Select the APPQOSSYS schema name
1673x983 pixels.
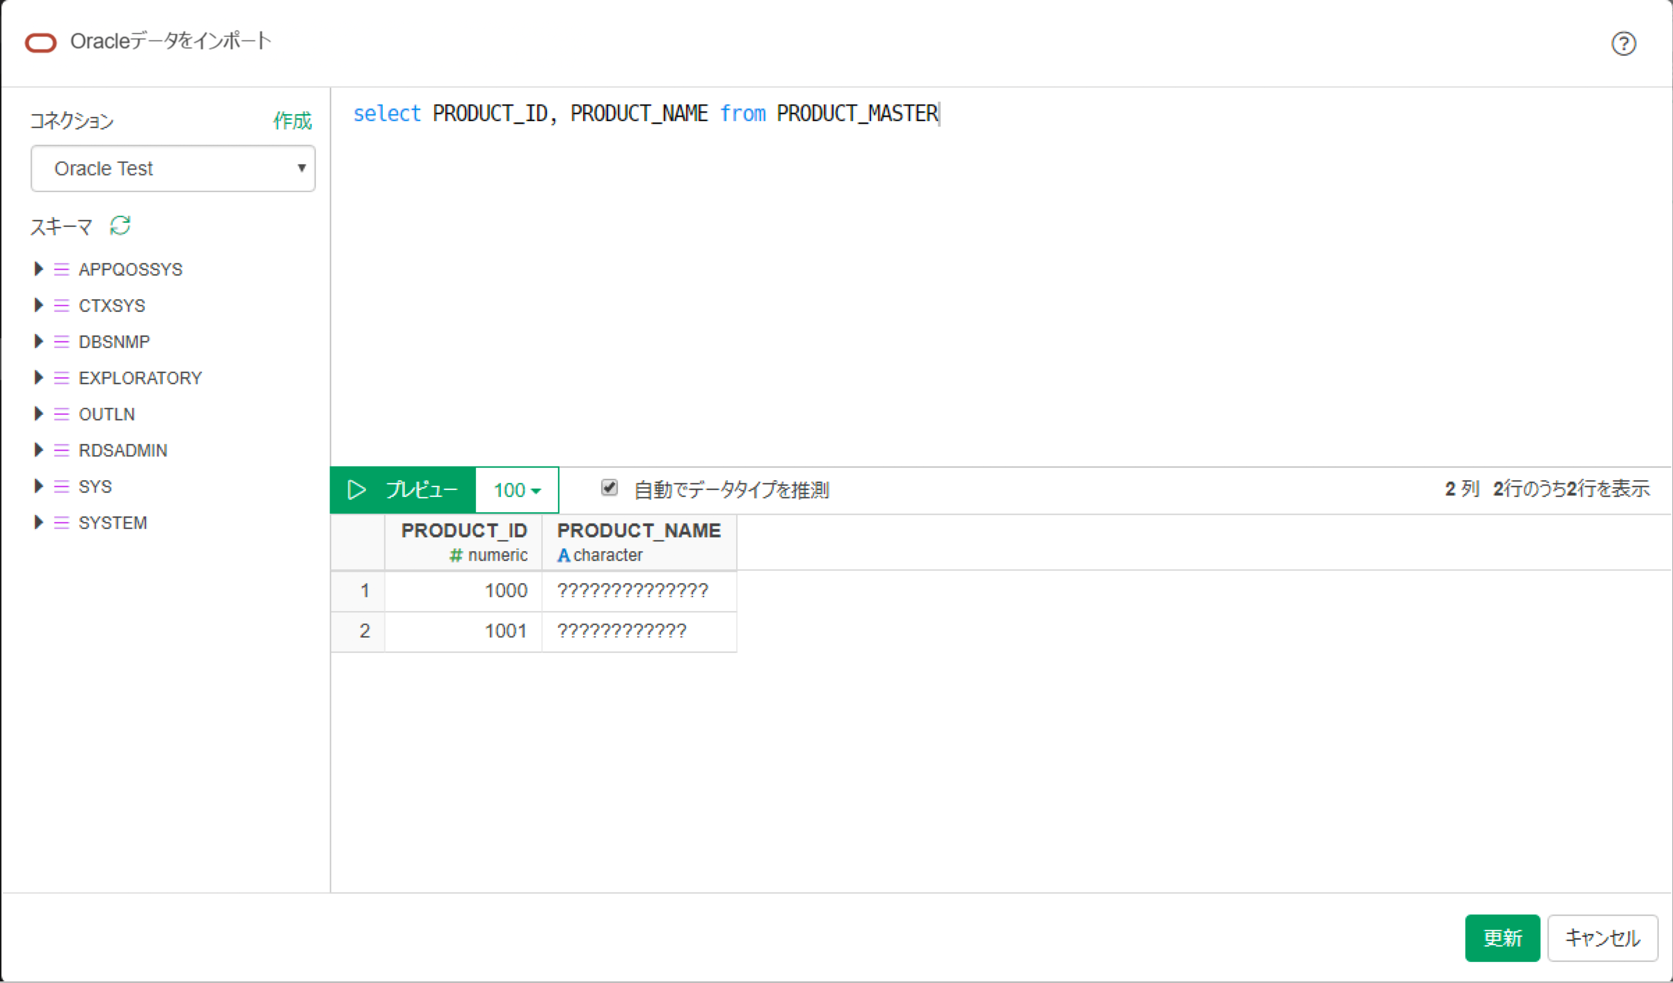131,270
